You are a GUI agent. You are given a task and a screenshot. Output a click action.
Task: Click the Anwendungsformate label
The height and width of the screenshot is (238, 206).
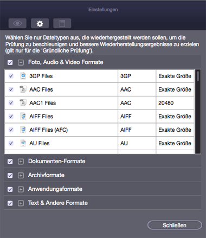[x=55, y=189]
